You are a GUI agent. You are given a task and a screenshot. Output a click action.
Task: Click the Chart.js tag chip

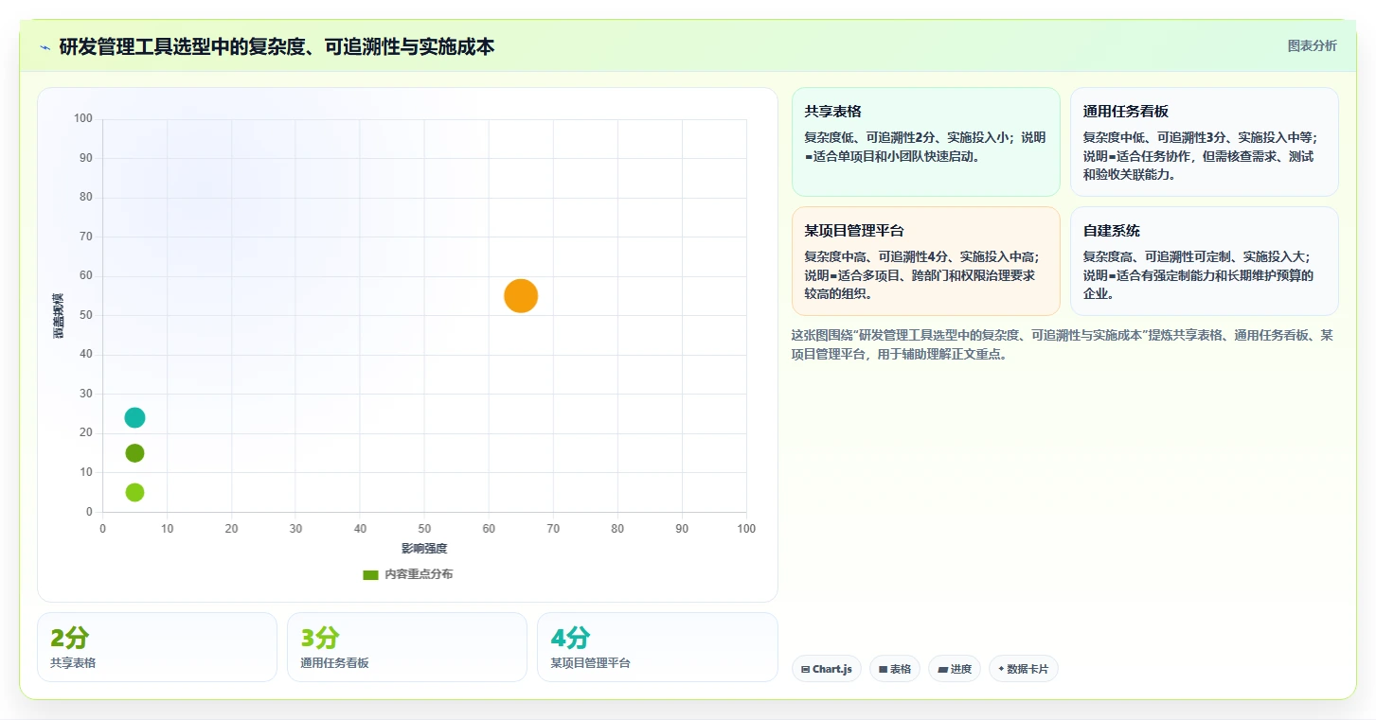tap(827, 669)
